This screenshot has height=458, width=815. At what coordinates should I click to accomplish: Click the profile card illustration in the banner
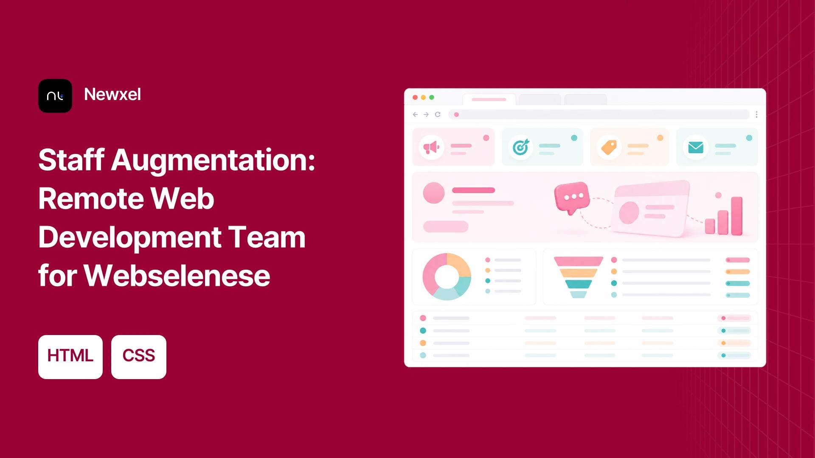pos(651,209)
